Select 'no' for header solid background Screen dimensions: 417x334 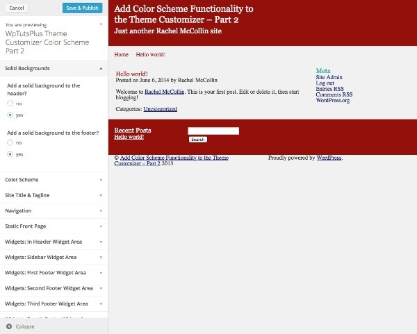(x=10, y=103)
